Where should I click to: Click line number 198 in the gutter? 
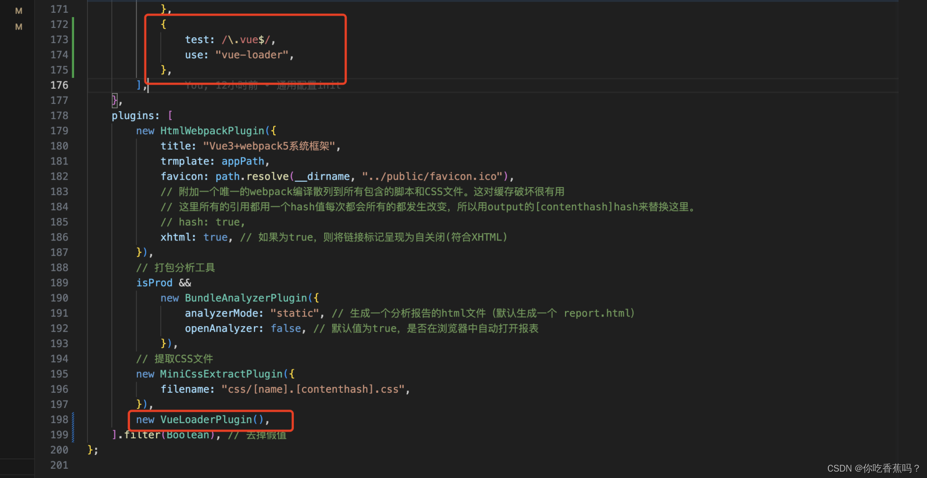click(x=59, y=420)
